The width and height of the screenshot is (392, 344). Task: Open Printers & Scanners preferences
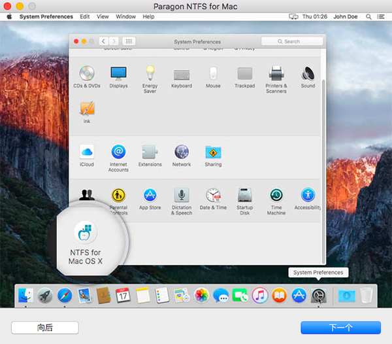276,74
